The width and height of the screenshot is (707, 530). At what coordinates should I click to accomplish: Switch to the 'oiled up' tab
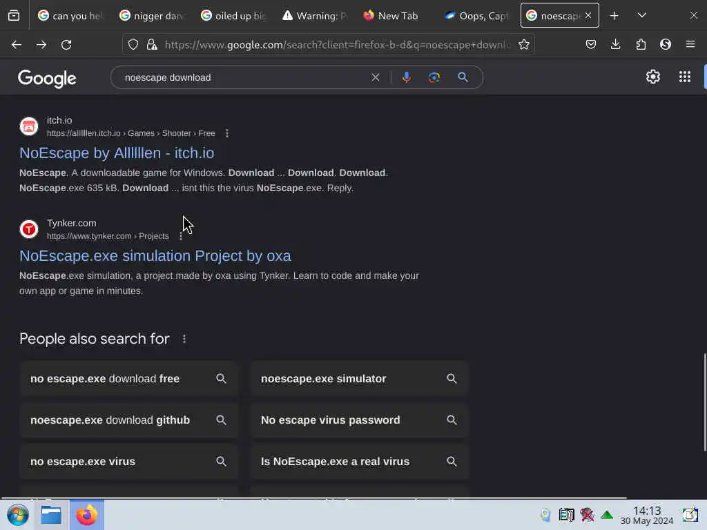coord(233,16)
